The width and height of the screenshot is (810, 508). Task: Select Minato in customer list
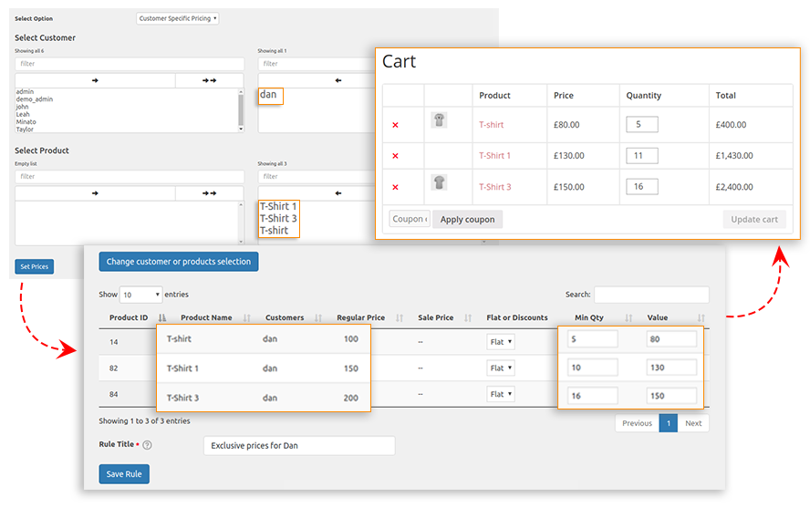coord(26,122)
